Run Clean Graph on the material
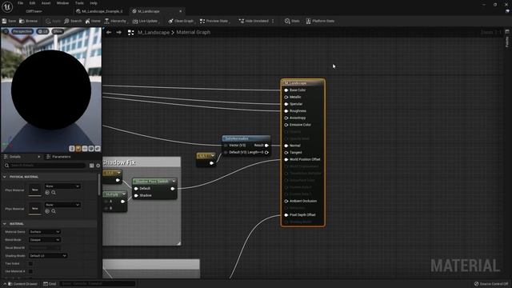The width and height of the screenshot is (512, 288). click(181, 21)
